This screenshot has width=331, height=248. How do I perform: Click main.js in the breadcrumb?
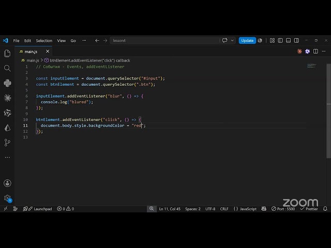[x=33, y=60]
